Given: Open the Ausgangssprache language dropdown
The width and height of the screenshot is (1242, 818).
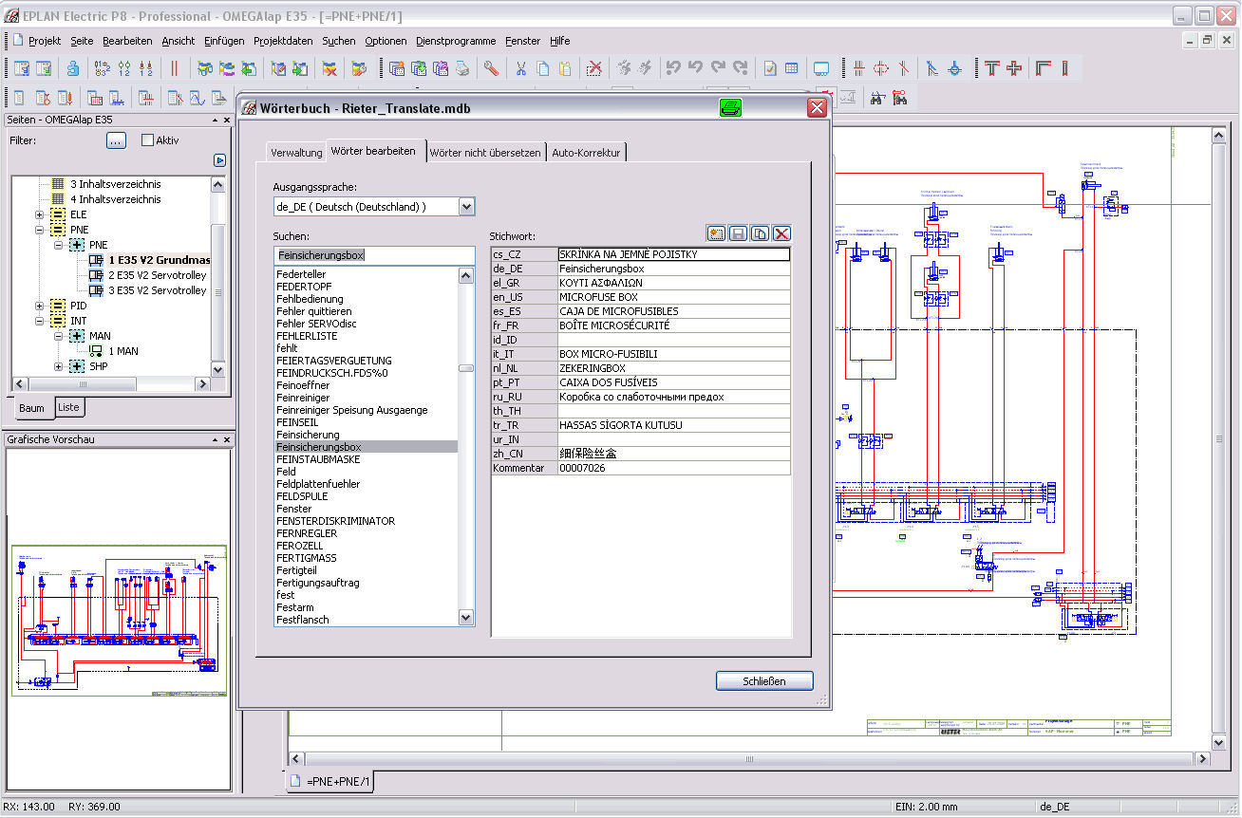Looking at the screenshot, I should click(x=465, y=206).
